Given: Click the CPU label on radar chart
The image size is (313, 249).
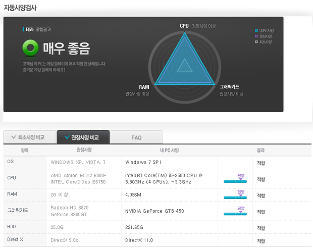Looking at the screenshot, I should 184,26.
